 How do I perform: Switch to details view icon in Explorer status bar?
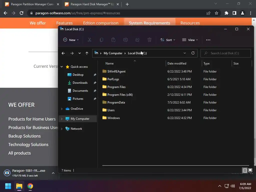245,170
